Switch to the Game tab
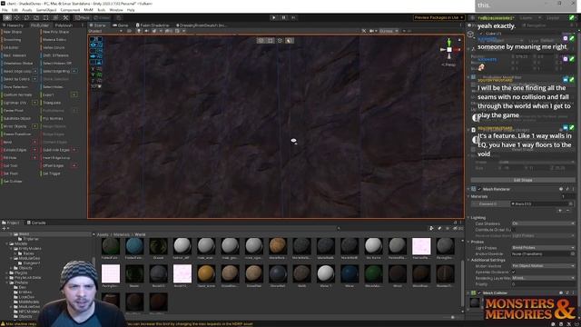The image size is (581, 327). pyautogui.click(x=121, y=25)
